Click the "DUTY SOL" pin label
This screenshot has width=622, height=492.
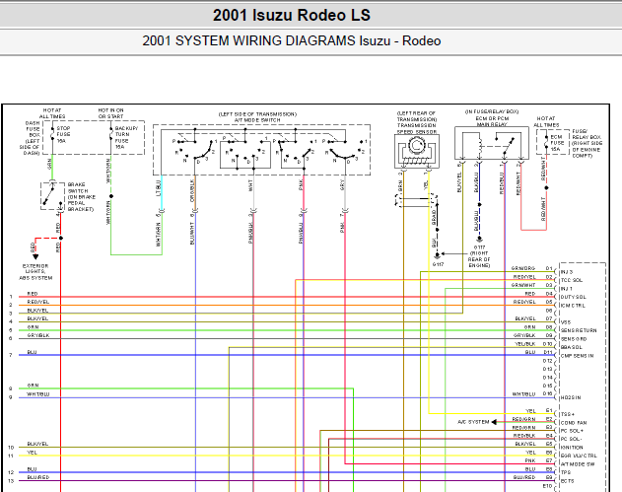tap(573, 297)
